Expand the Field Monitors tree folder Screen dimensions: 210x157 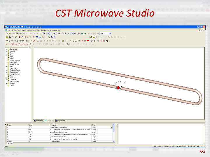(x=6, y=72)
